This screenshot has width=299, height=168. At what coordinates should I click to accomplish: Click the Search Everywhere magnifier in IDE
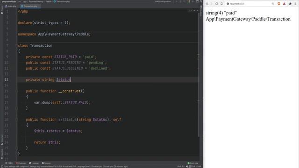tap(201, 1)
